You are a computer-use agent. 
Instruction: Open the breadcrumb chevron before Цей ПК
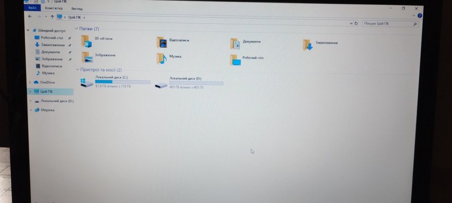pos(65,17)
